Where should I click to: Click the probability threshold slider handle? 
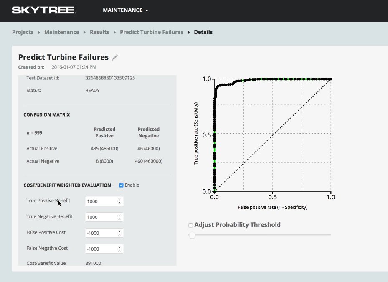coord(192,235)
